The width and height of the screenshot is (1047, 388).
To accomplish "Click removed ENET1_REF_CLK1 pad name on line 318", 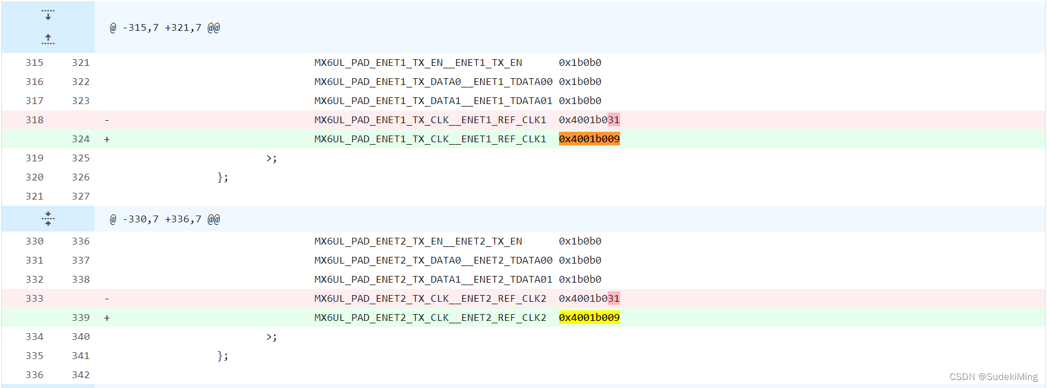I will pyautogui.click(x=430, y=120).
